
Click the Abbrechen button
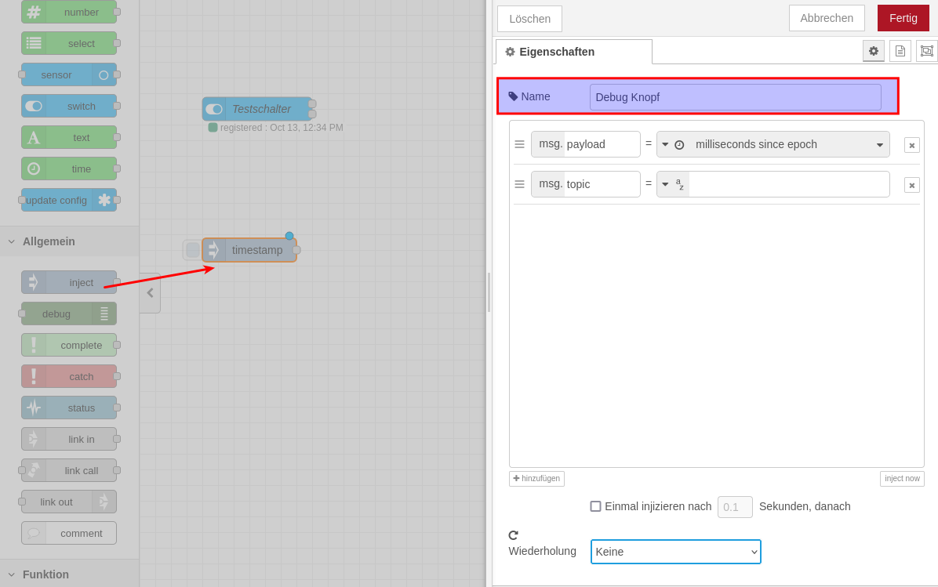point(826,18)
